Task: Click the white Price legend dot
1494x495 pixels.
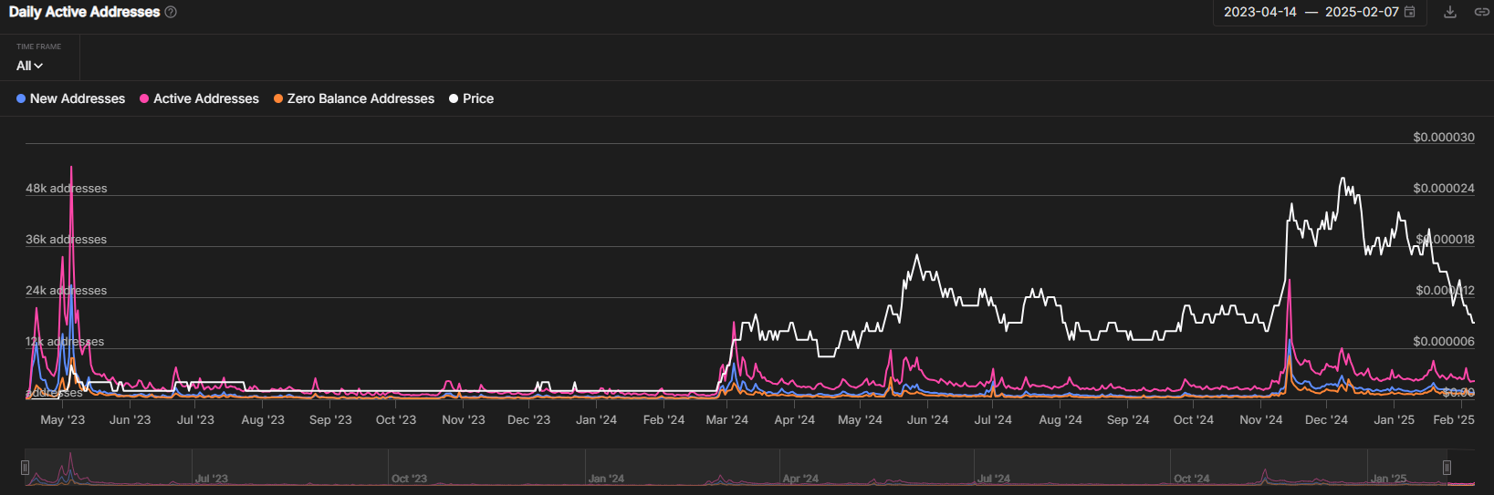Action: (454, 98)
